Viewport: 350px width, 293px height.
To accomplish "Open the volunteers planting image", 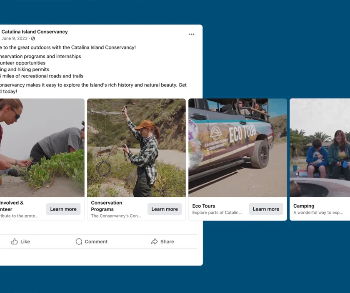I will point(42,148).
